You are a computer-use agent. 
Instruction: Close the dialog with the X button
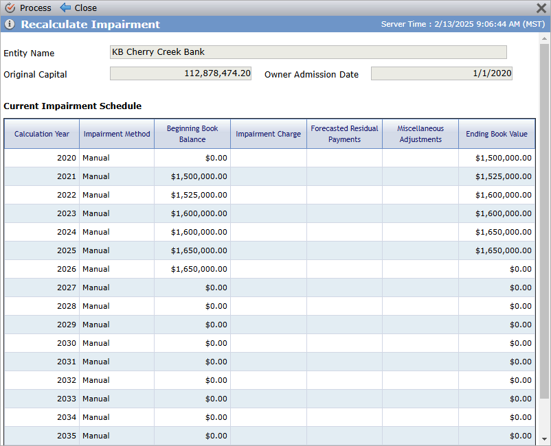tap(541, 8)
